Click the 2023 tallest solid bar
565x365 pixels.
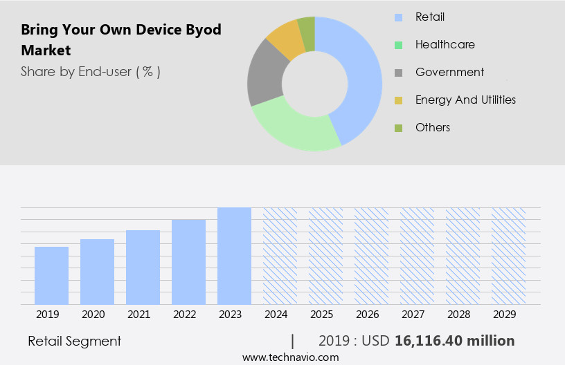pyautogui.click(x=234, y=256)
